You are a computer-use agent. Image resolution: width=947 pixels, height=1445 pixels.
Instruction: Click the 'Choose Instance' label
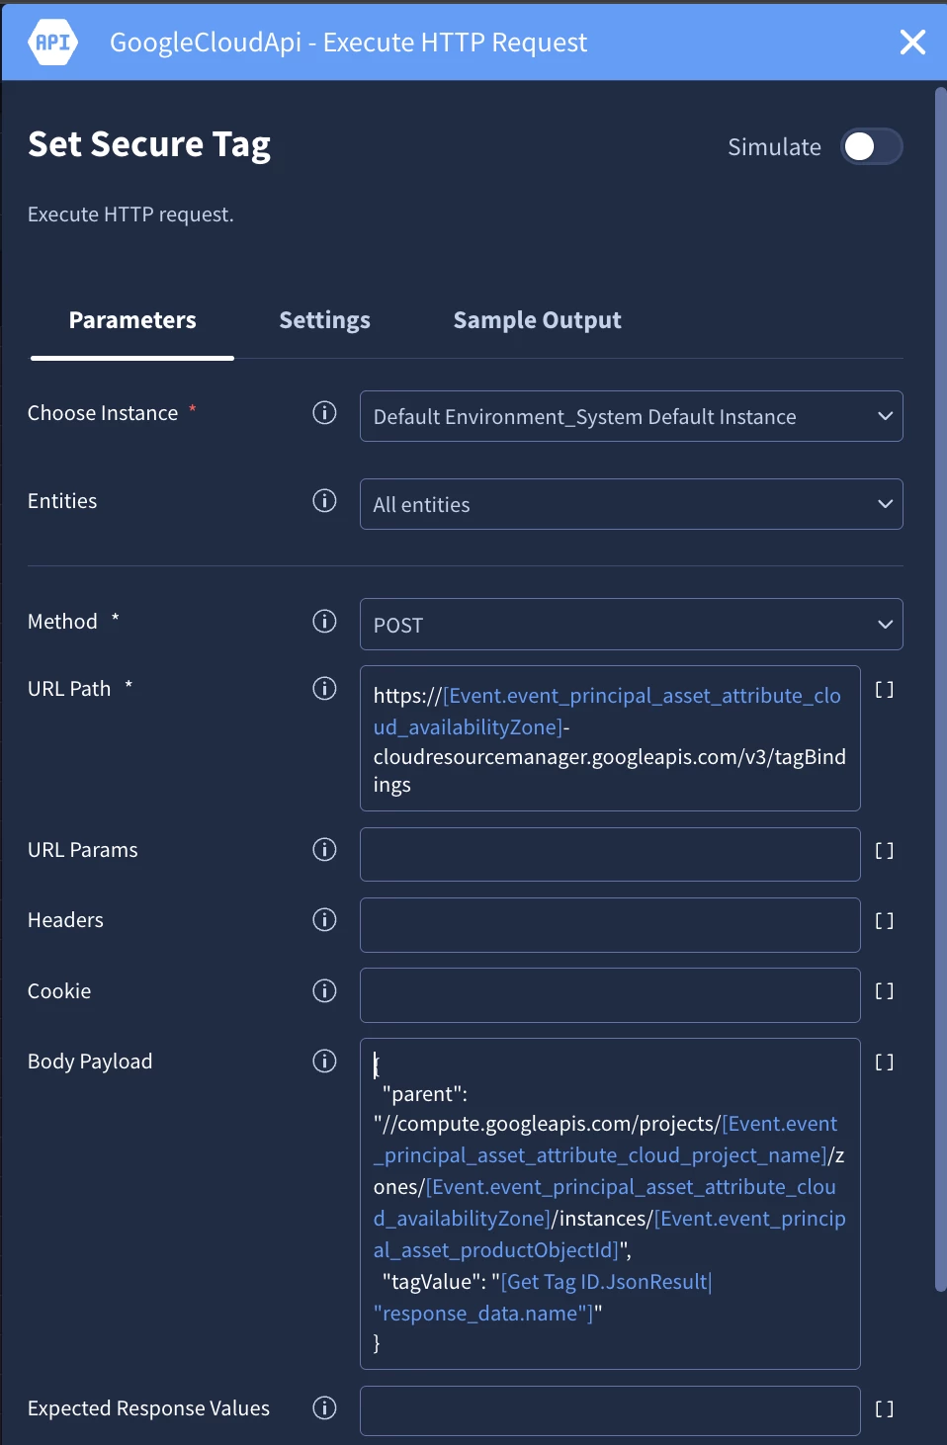click(103, 413)
